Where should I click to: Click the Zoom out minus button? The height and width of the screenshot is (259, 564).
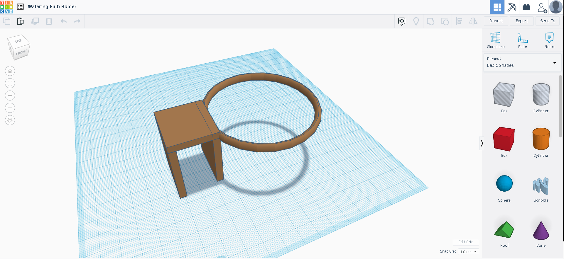[x=10, y=108]
